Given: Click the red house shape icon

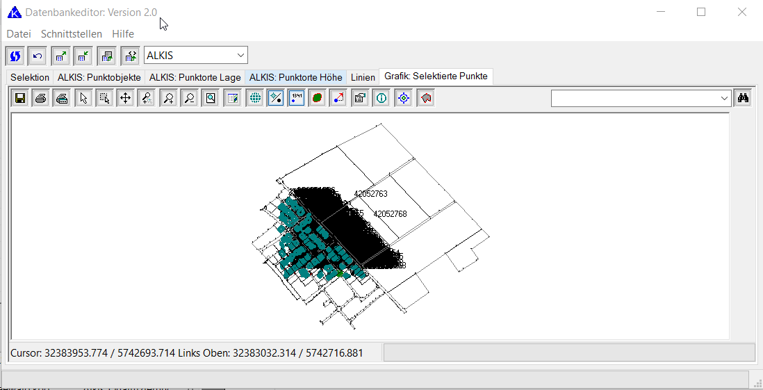Looking at the screenshot, I should pos(426,98).
